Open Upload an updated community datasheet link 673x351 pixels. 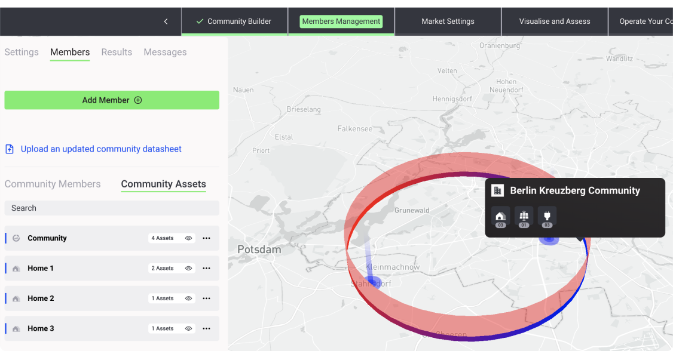[x=101, y=149]
